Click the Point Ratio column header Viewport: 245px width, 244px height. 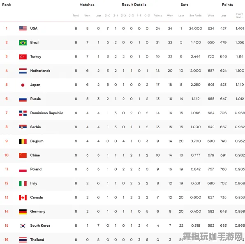(x=240, y=16)
